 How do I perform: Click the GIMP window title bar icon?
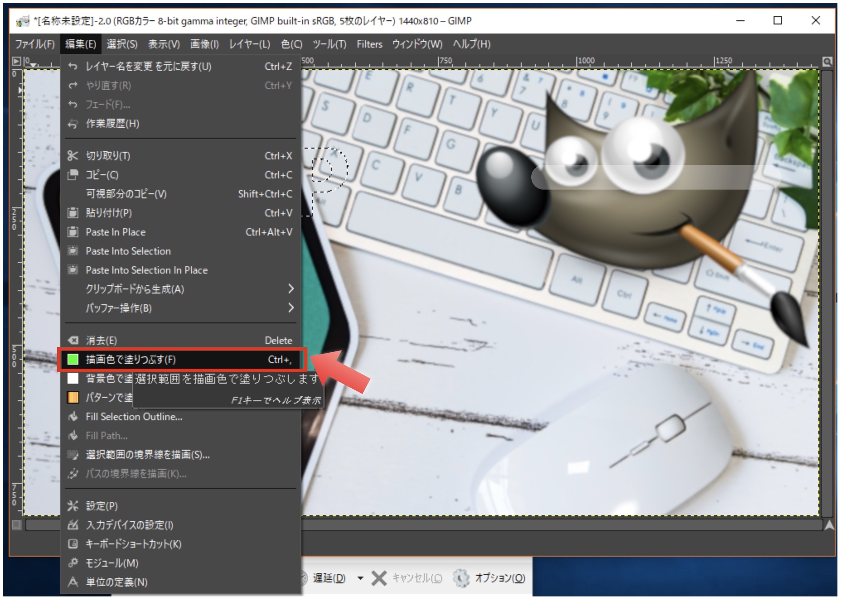22,21
